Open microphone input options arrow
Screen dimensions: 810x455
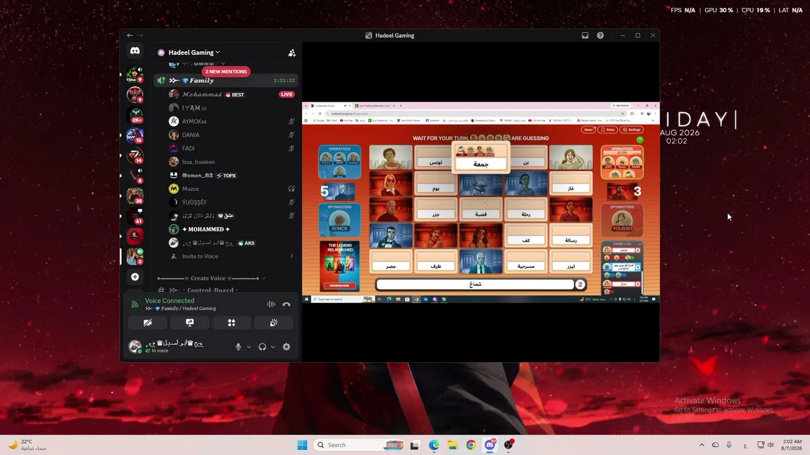(249, 347)
